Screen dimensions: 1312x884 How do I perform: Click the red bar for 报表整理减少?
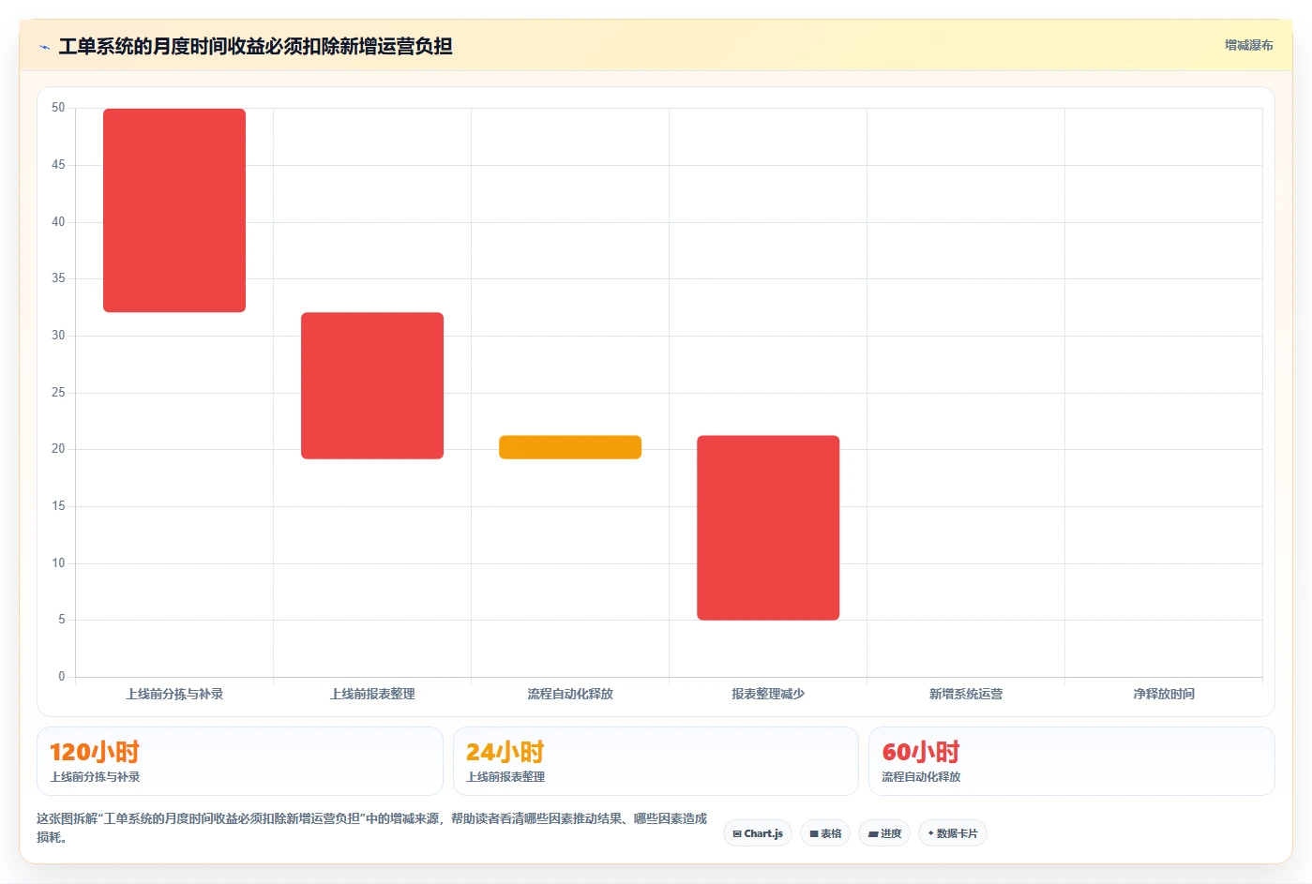[x=768, y=528]
